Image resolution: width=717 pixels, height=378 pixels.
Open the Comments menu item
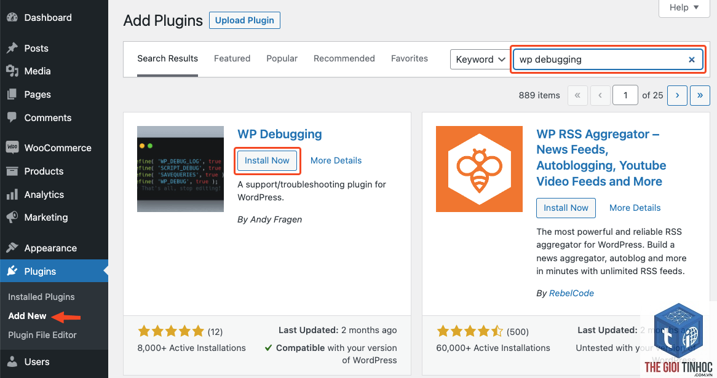coord(54,117)
